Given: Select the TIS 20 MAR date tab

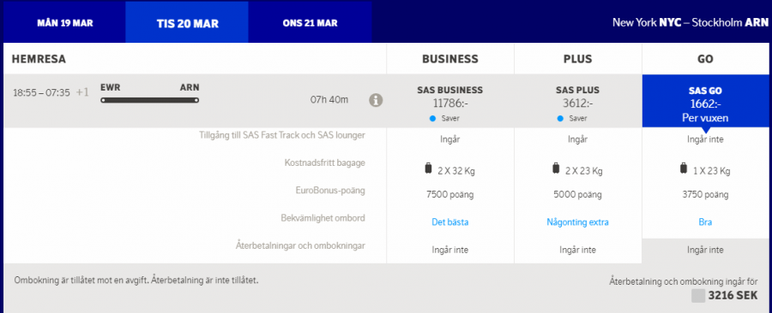Looking at the screenshot, I should click(x=187, y=22).
